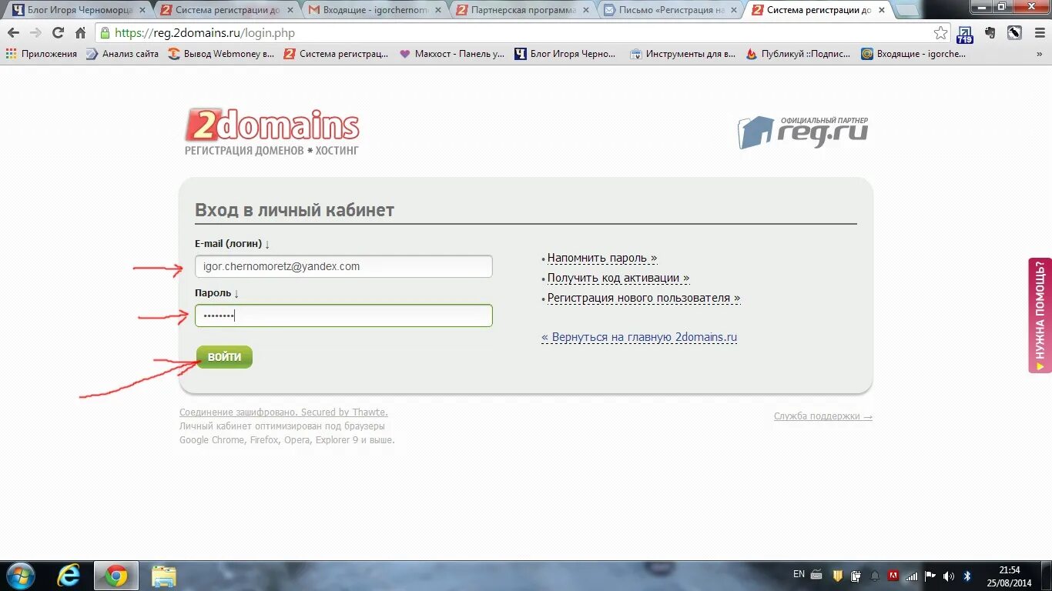
Task: Open Система регистрац... bookmark
Action: 337,54
